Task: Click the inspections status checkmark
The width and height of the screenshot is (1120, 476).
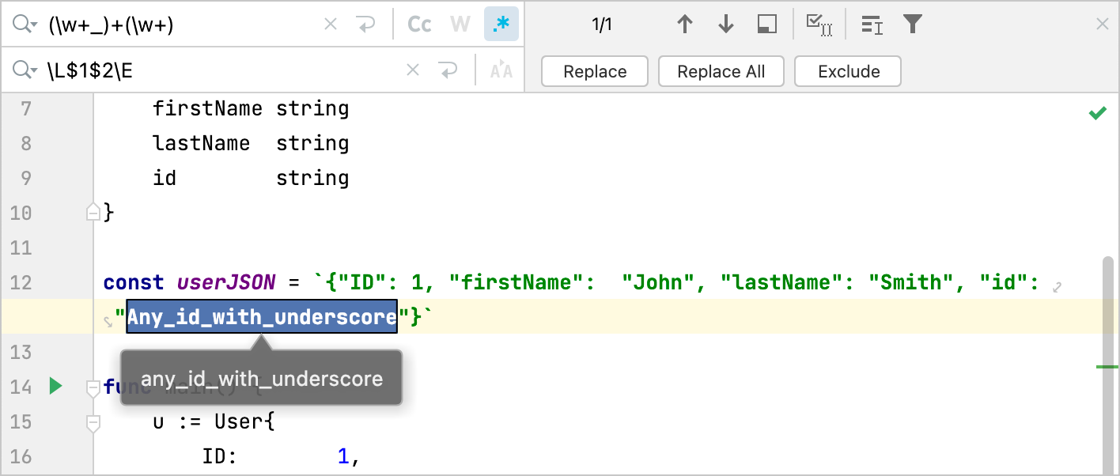Action: [x=1099, y=112]
